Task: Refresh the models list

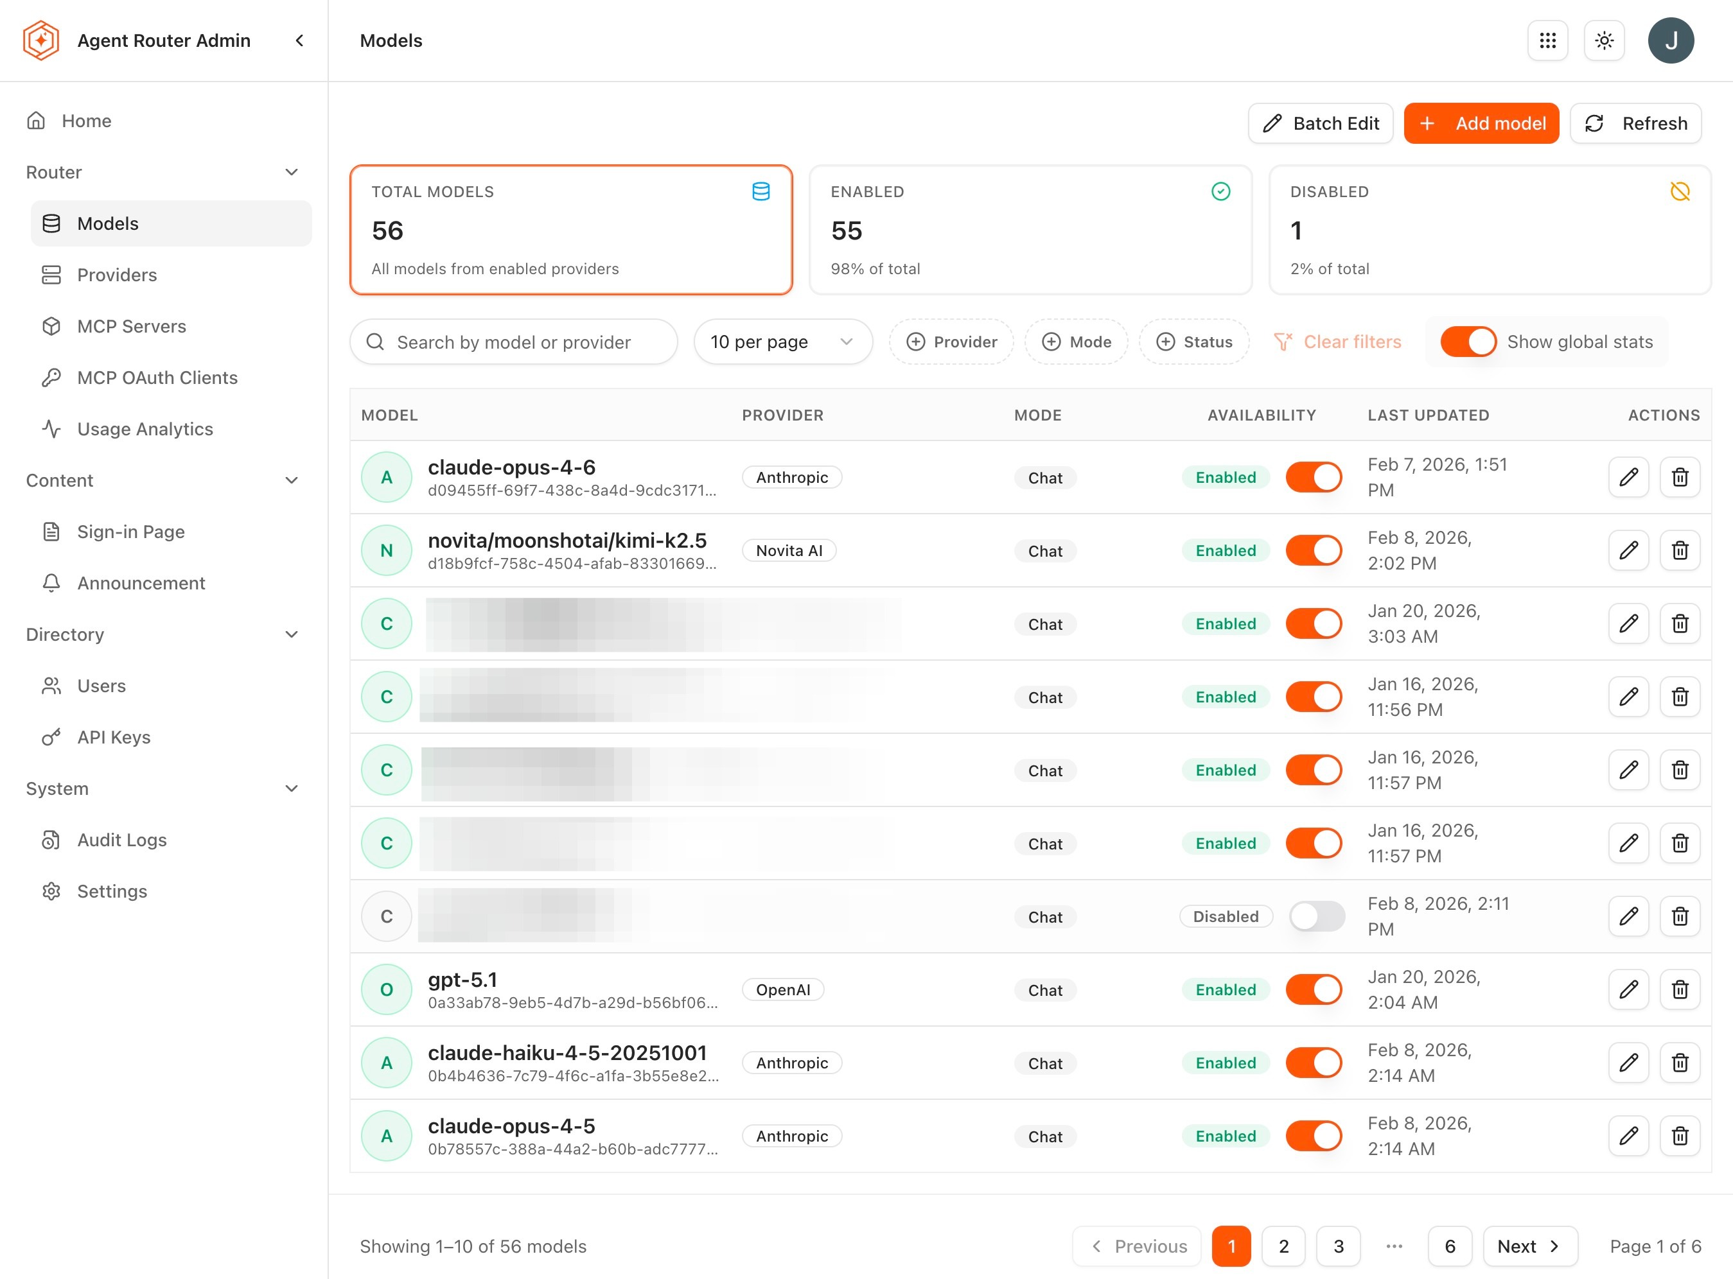Action: pos(1635,123)
